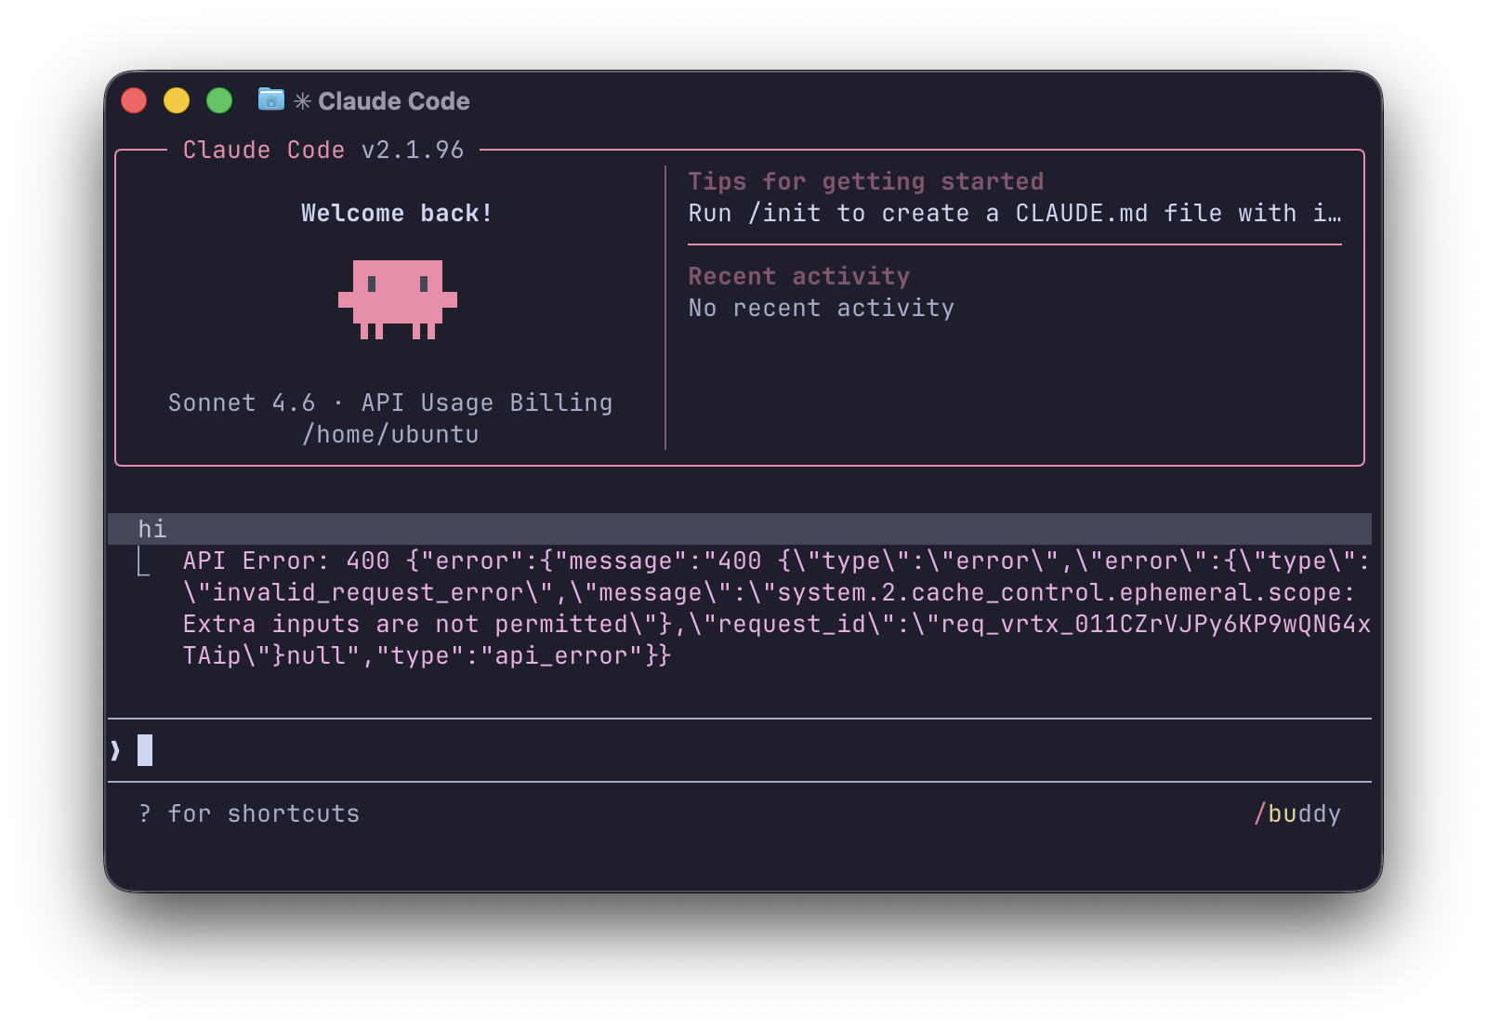Click the "No recent activity" text
The height and width of the screenshot is (1030, 1487).
[821, 308]
